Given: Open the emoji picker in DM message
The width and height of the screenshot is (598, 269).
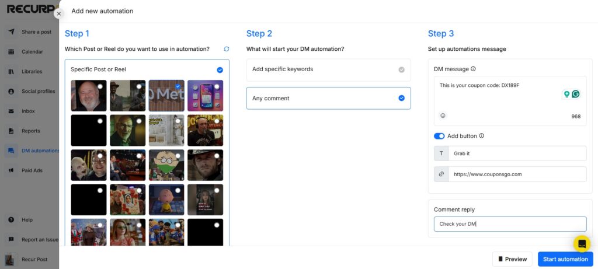Looking at the screenshot, I should tap(443, 116).
